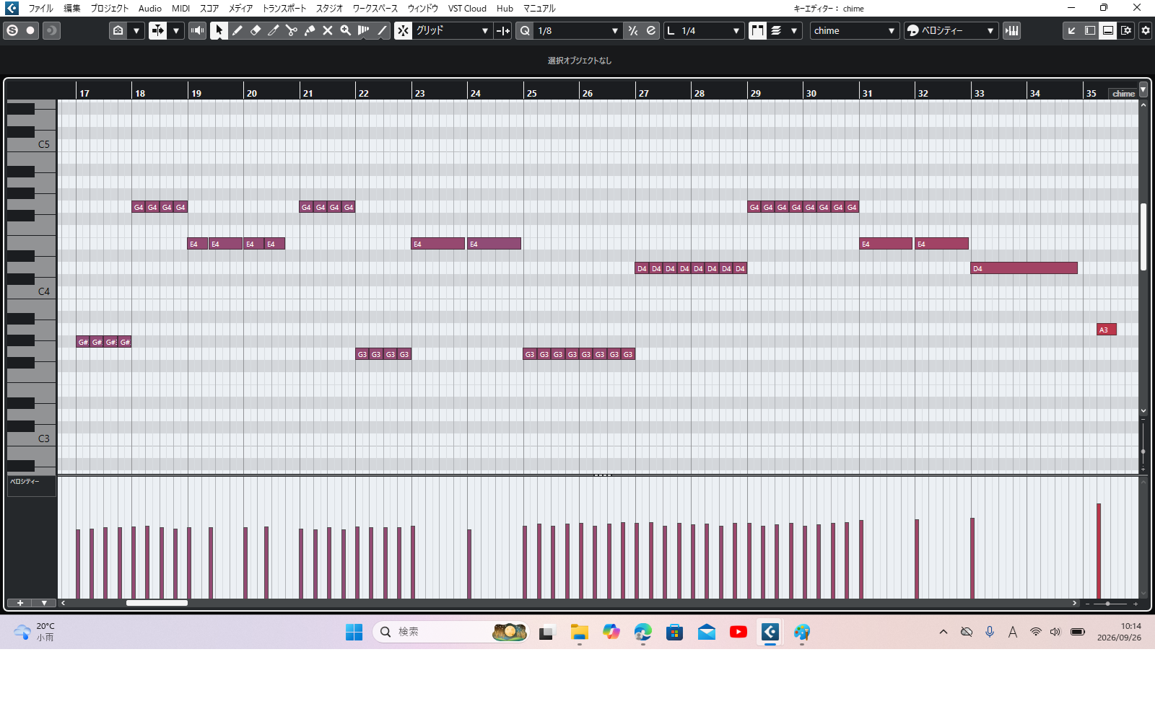Select the Split scissors tool
The width and height of the screenshot is (1155, 727).
pyautogui.click(x=291, y=30)
